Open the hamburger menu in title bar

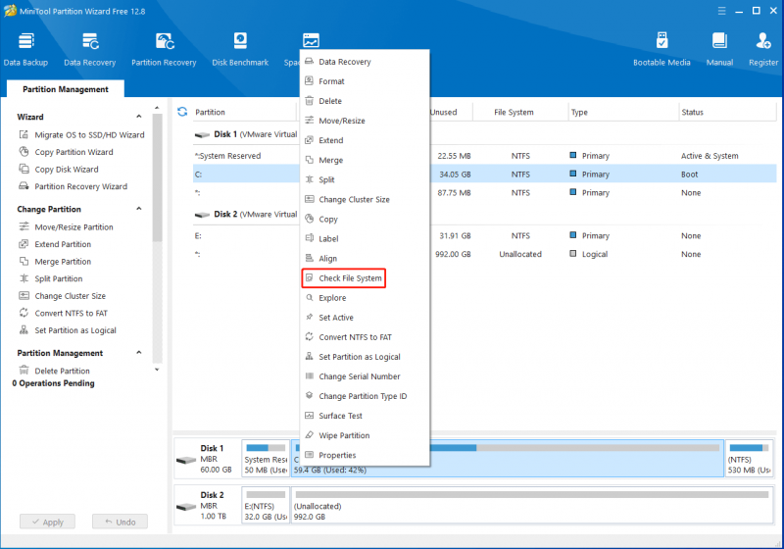721,11
